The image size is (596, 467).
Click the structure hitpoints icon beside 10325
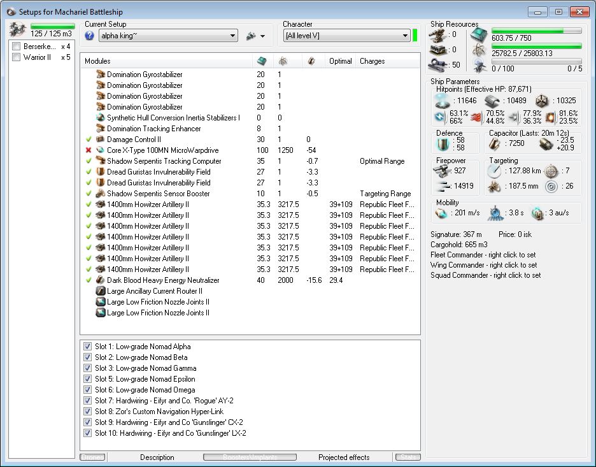coord(542,101)
